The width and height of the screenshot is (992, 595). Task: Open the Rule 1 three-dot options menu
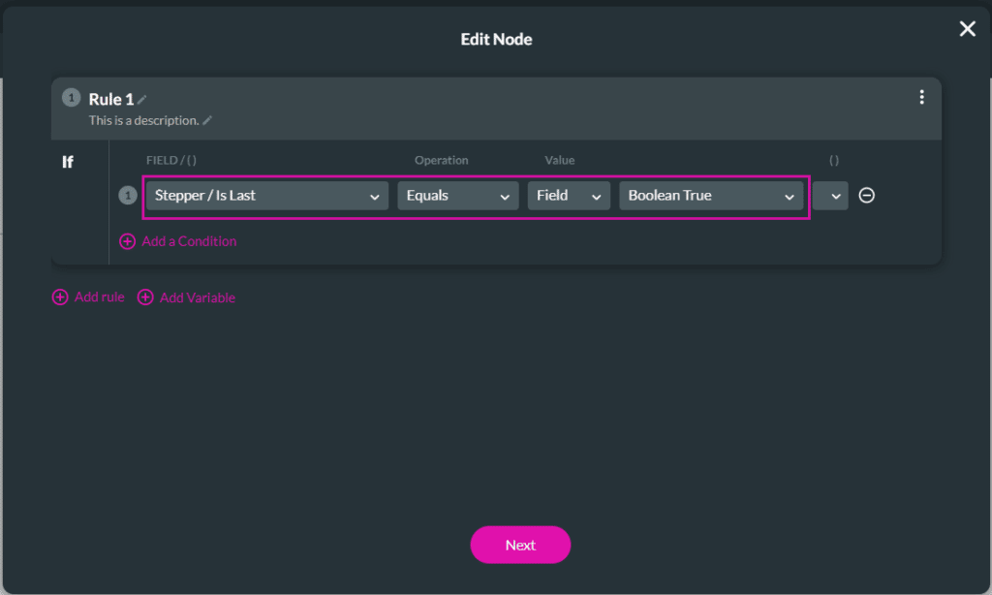point(921,97)
